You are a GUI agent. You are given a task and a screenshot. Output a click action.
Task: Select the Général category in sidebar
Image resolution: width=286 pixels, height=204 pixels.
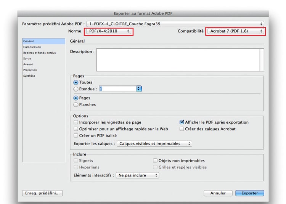[x=43, y=41]
